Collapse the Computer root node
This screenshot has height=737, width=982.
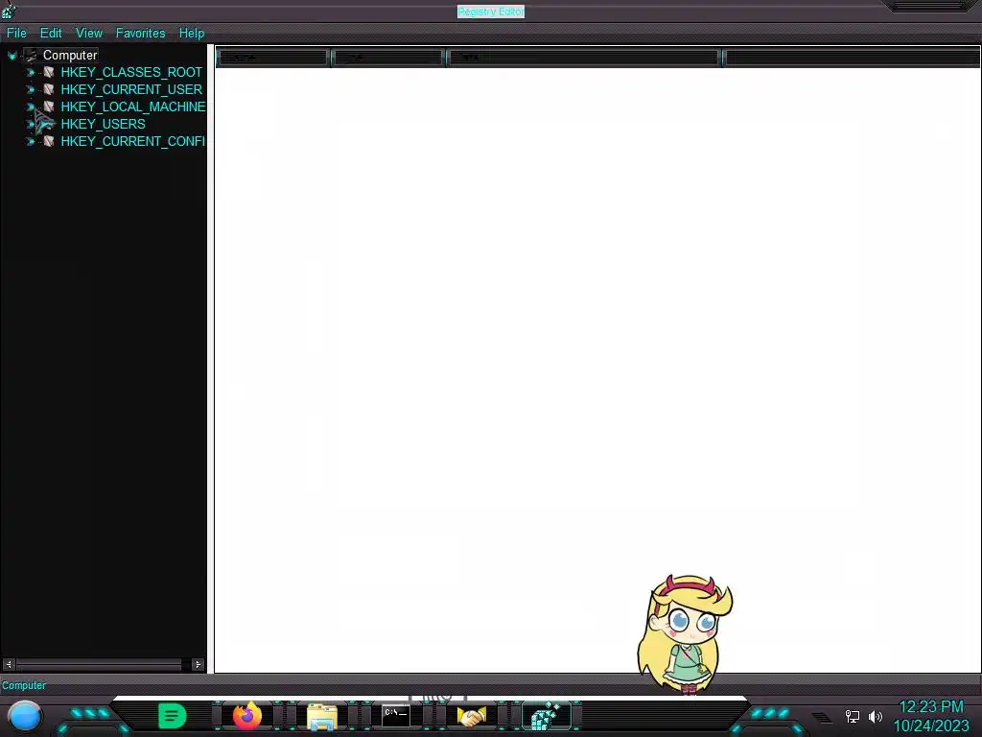pyautogui.click(x=12, y=56)
